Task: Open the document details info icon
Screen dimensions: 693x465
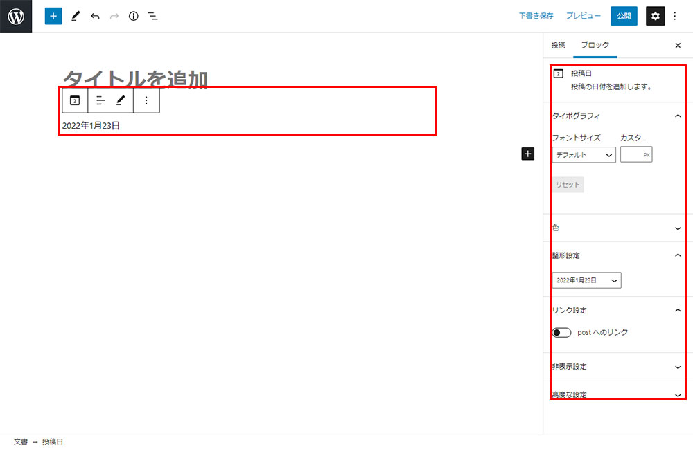Action: [134, 16]
